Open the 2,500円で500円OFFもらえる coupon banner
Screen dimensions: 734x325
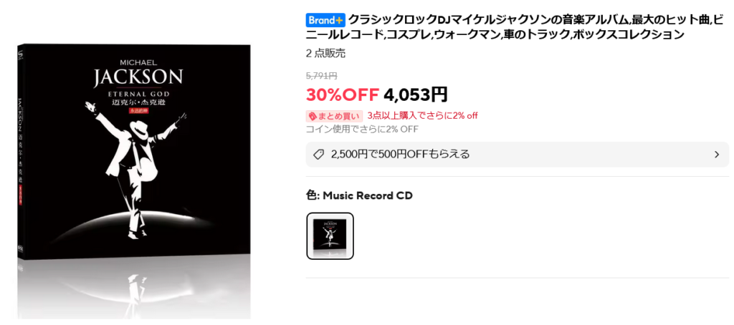pos(518,155)
